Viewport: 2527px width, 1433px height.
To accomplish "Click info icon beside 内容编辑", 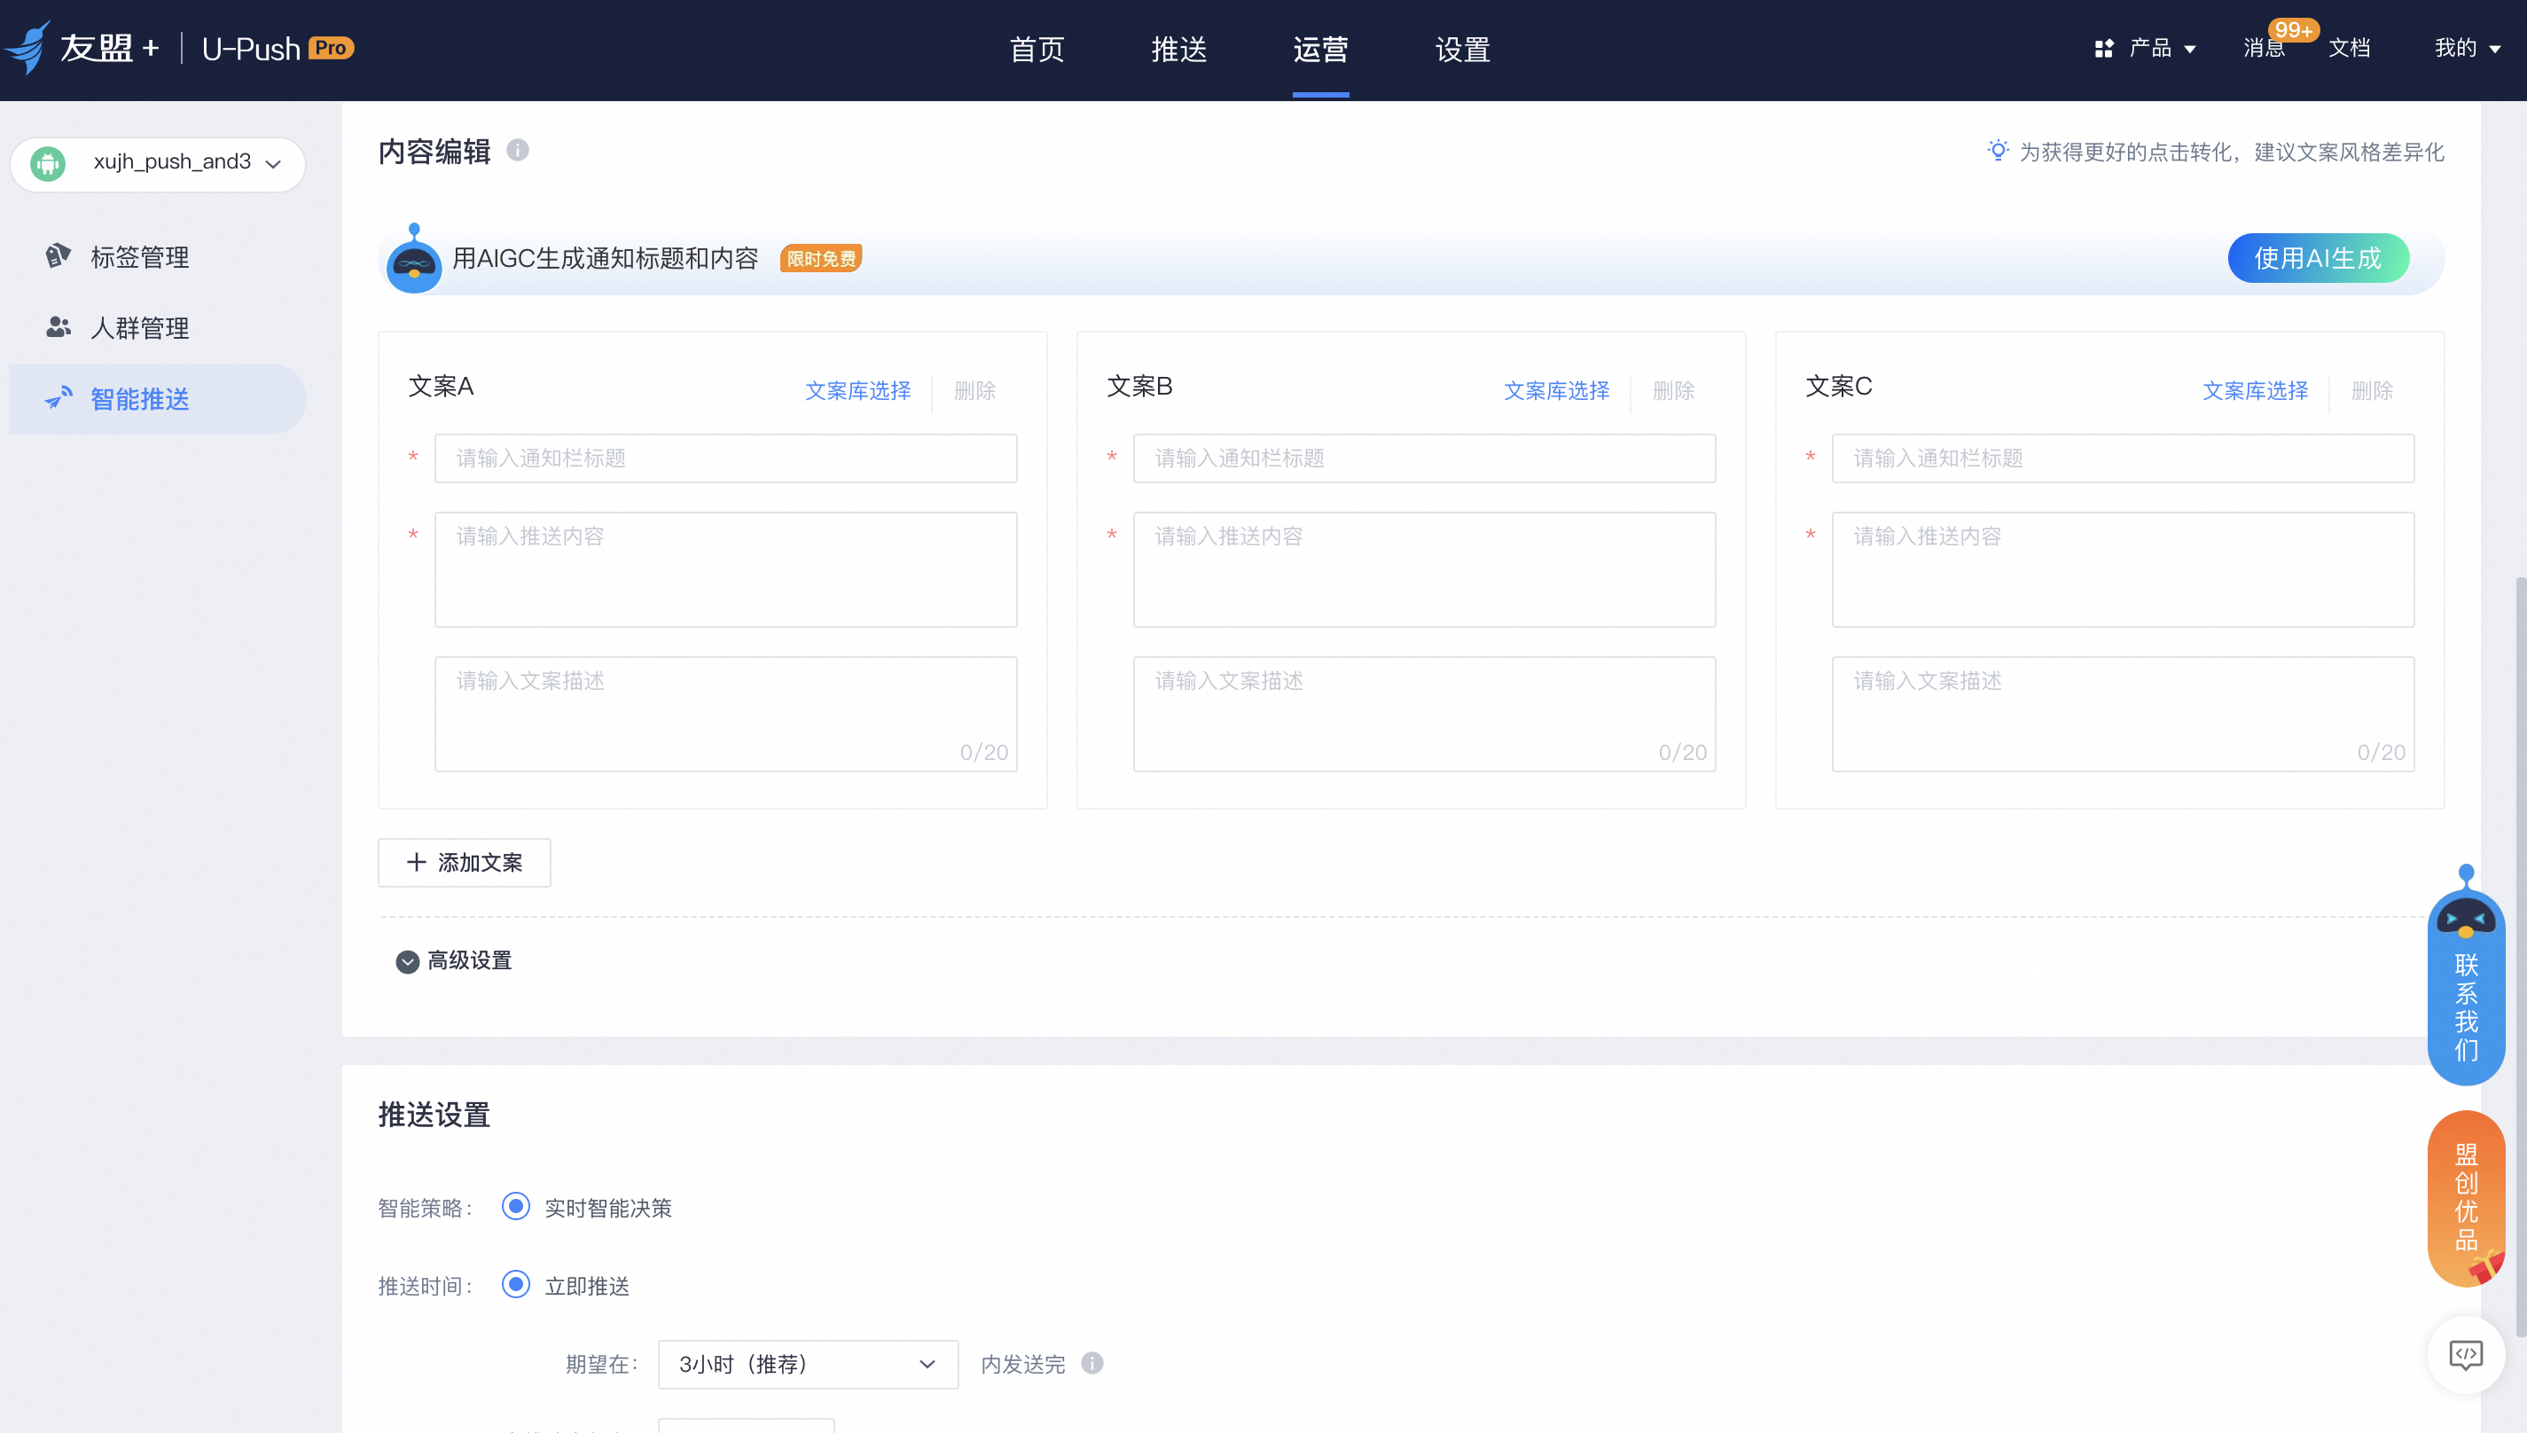I will click(x=518, y=150).
